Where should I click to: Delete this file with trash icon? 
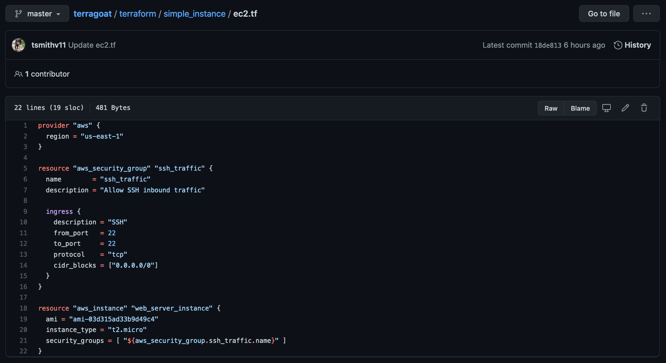point(644,108)
